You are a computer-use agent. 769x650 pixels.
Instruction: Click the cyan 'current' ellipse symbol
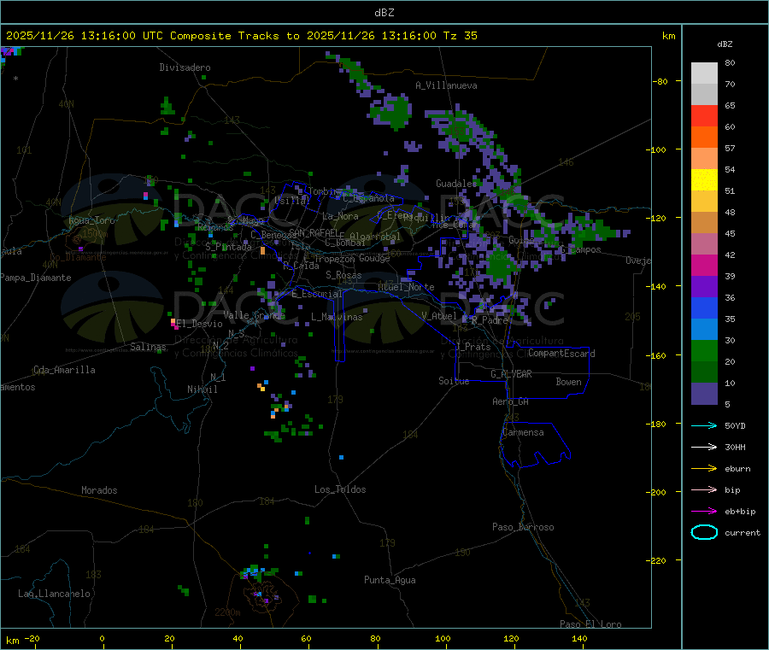[704, 532]
